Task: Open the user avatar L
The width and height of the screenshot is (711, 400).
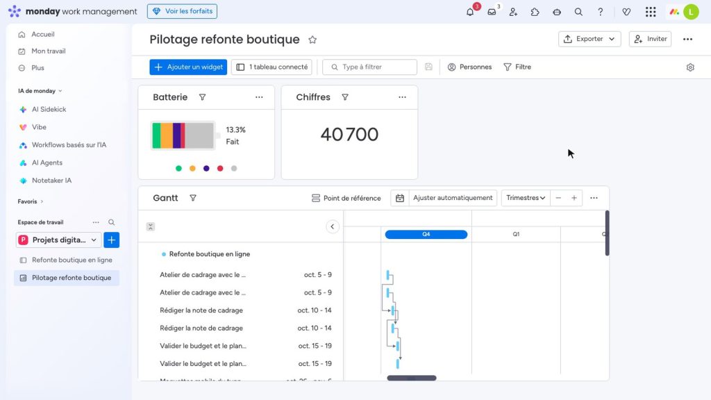Action: point(691,12)
